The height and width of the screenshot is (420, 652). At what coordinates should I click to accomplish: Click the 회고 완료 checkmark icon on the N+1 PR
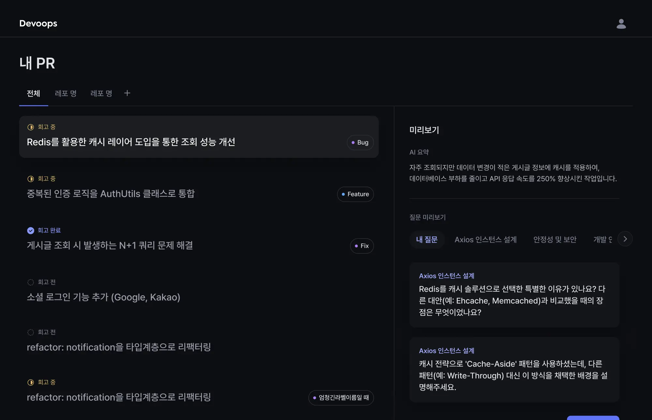31,231
